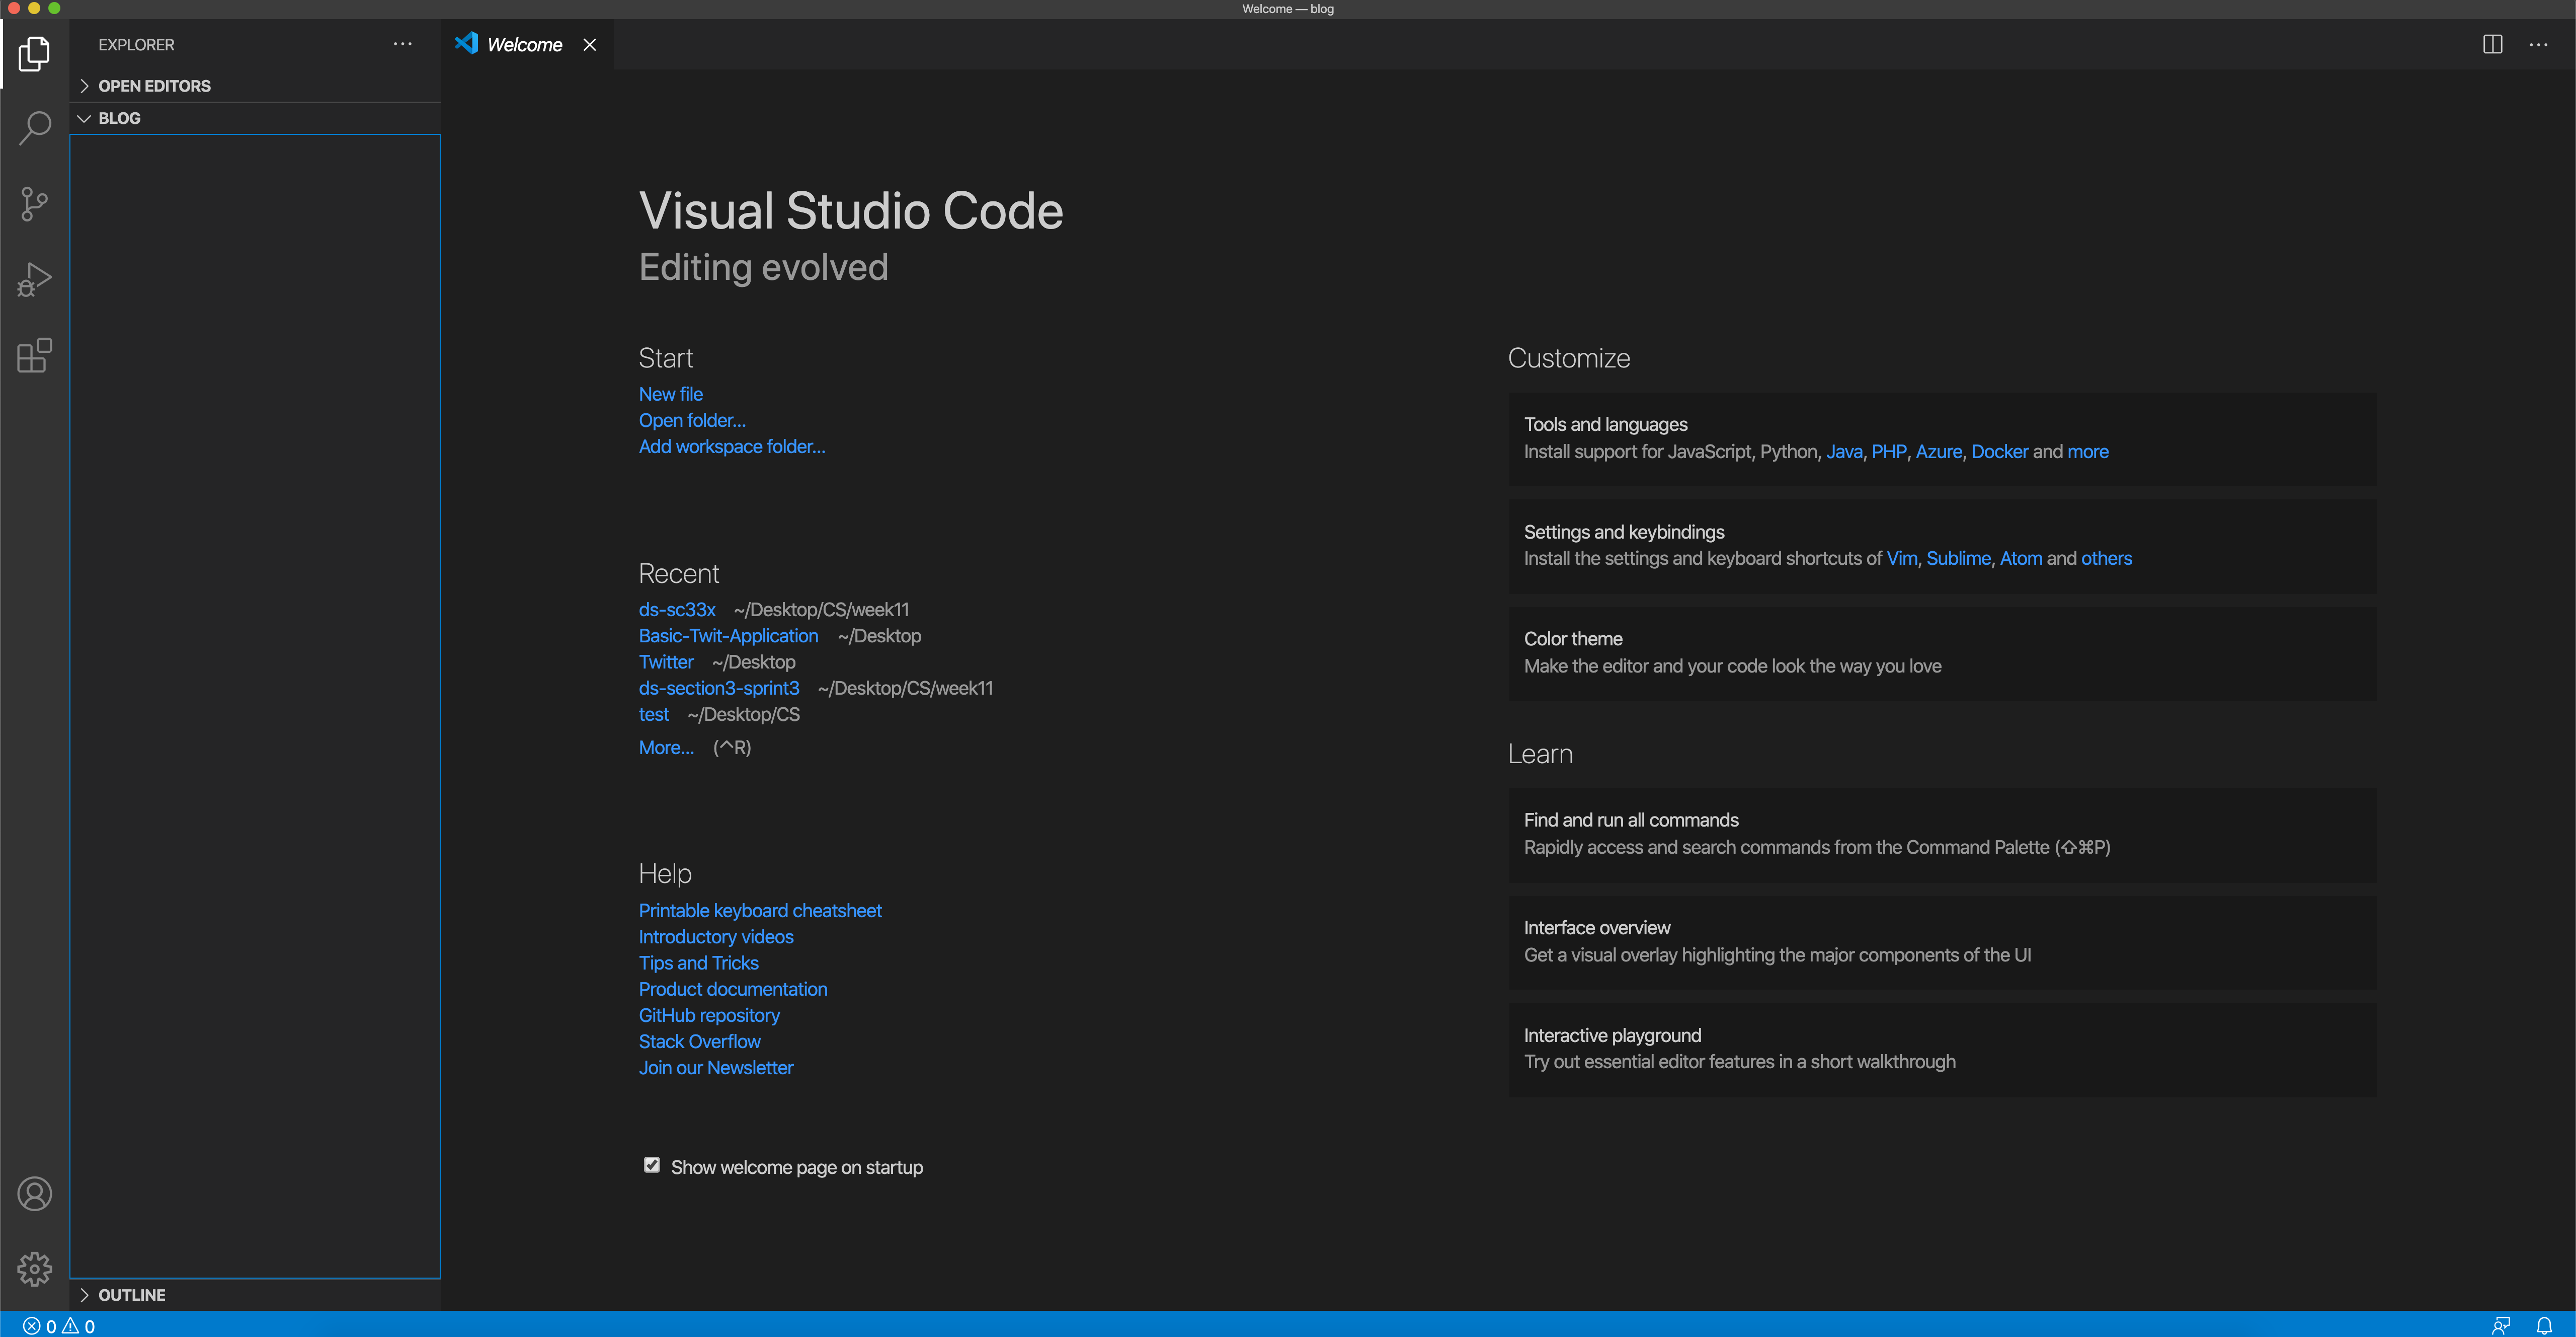Click the Open folder... link

pyautogui.click(x=692, y=420)
